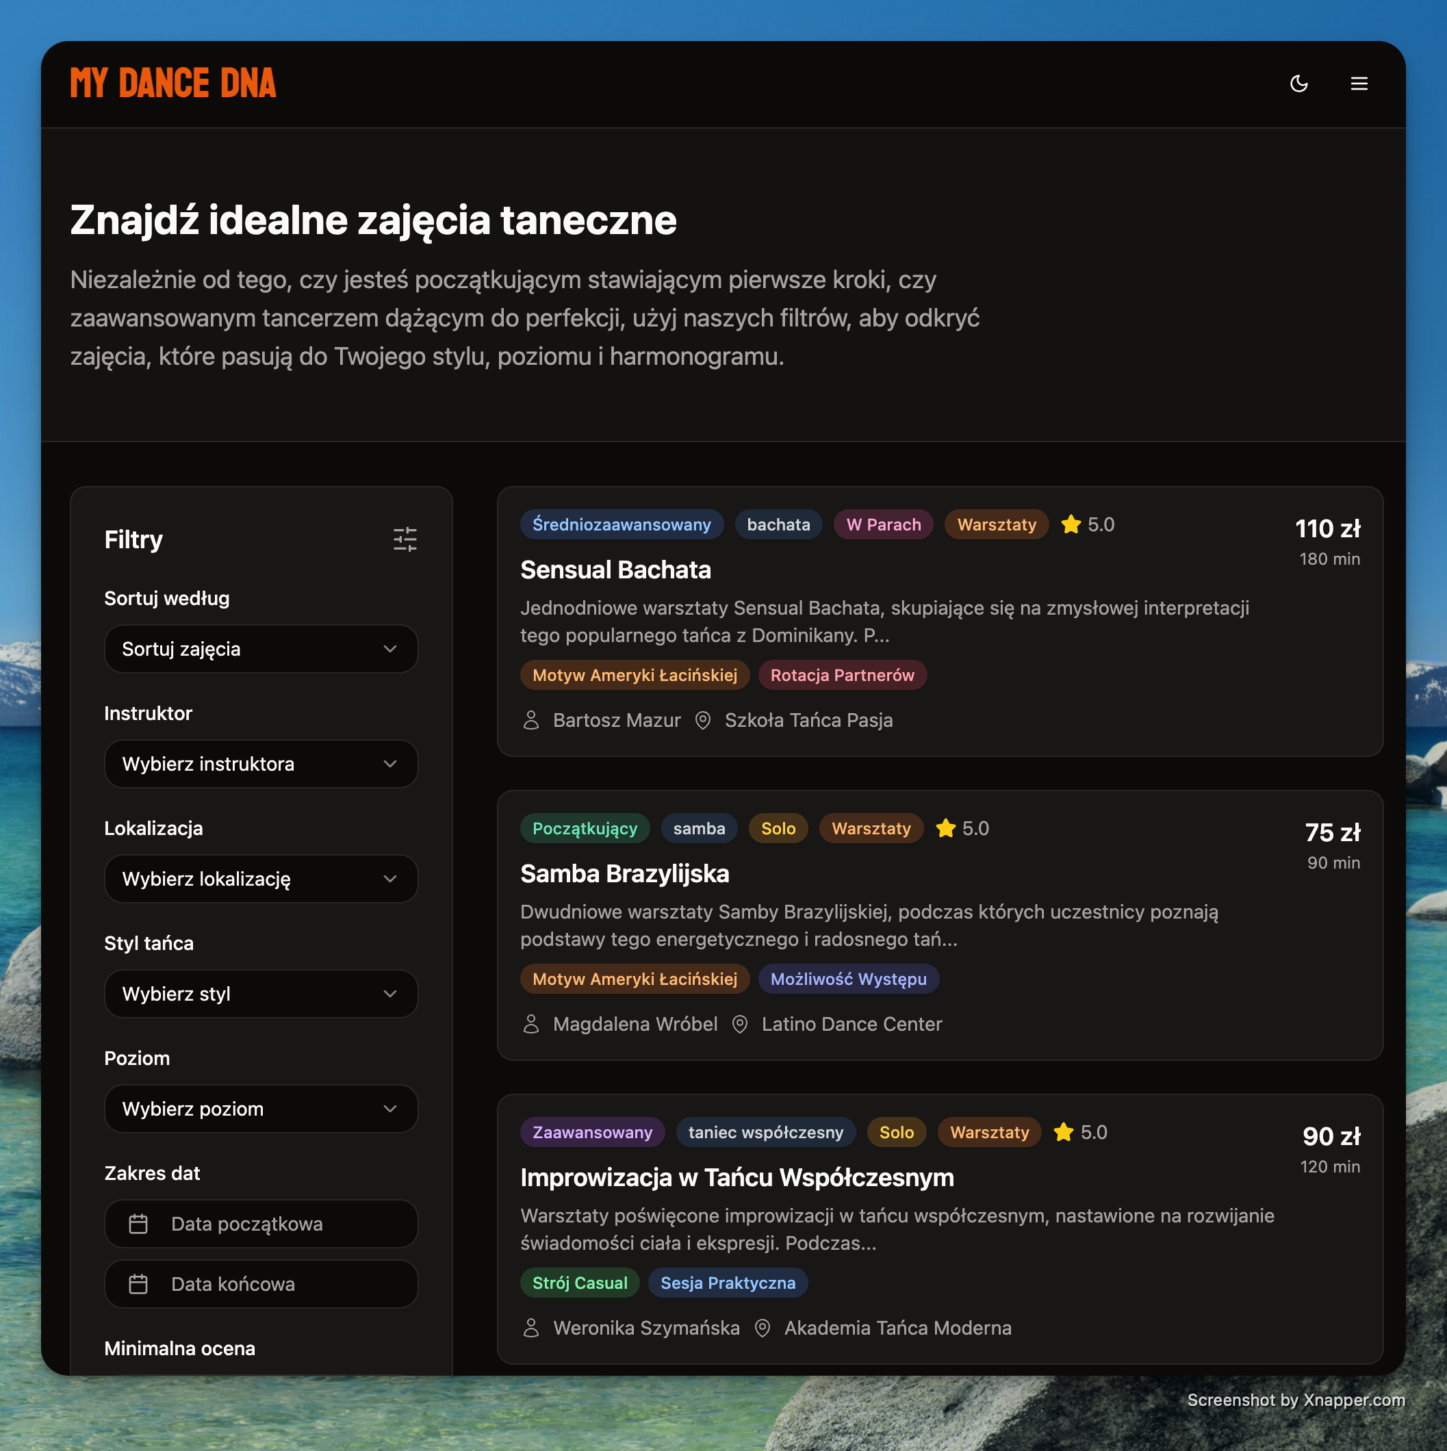Click the location pin beside Latino Dance Center

(x=741, y=1024)
